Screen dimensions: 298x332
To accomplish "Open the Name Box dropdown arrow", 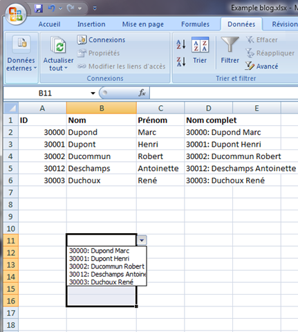I will tap(93, 93).
